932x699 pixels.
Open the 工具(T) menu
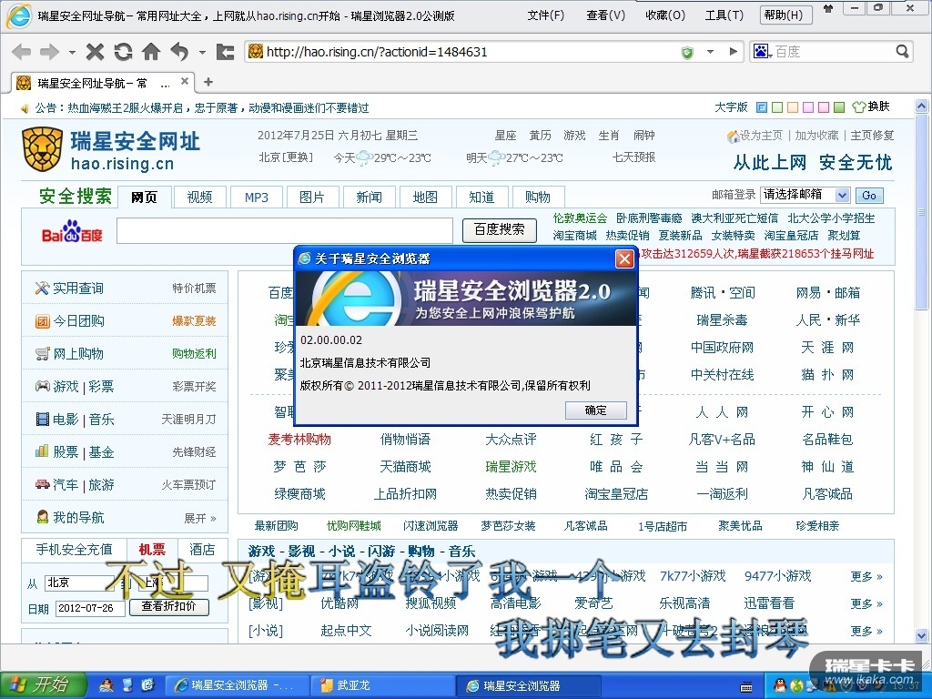pos(724,15)
